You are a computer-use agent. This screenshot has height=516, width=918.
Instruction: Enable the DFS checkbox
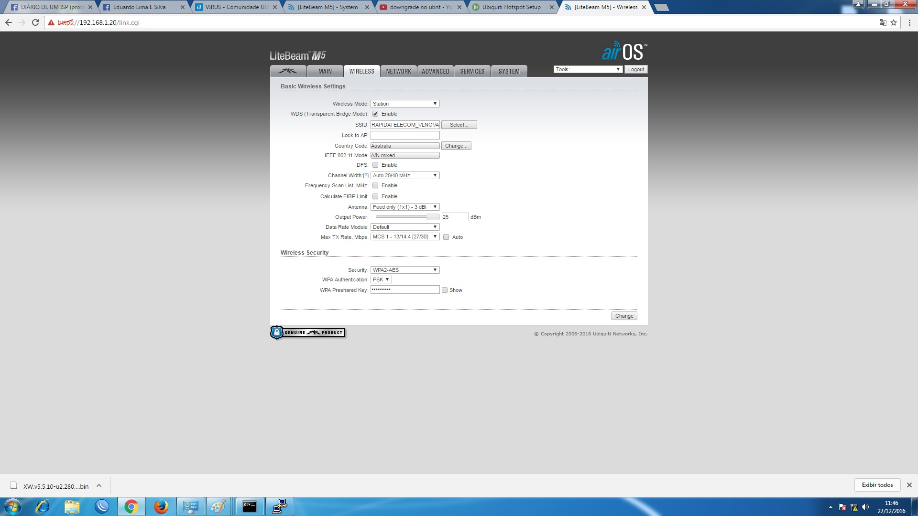click(375, 165)
